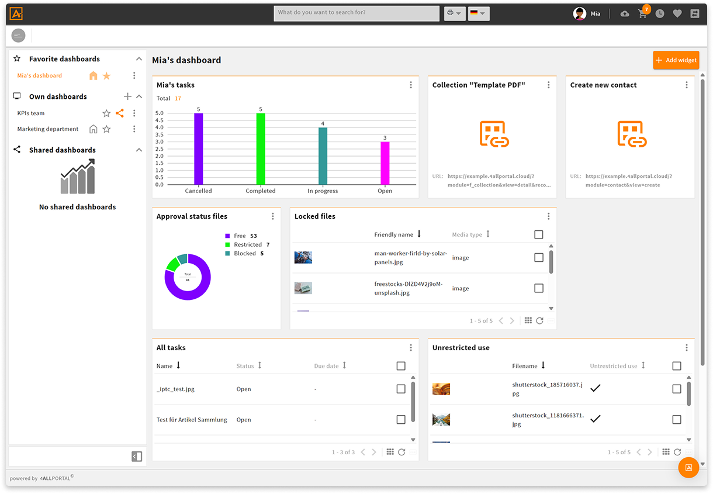Open Locked files widget menu

click(549, 216)
